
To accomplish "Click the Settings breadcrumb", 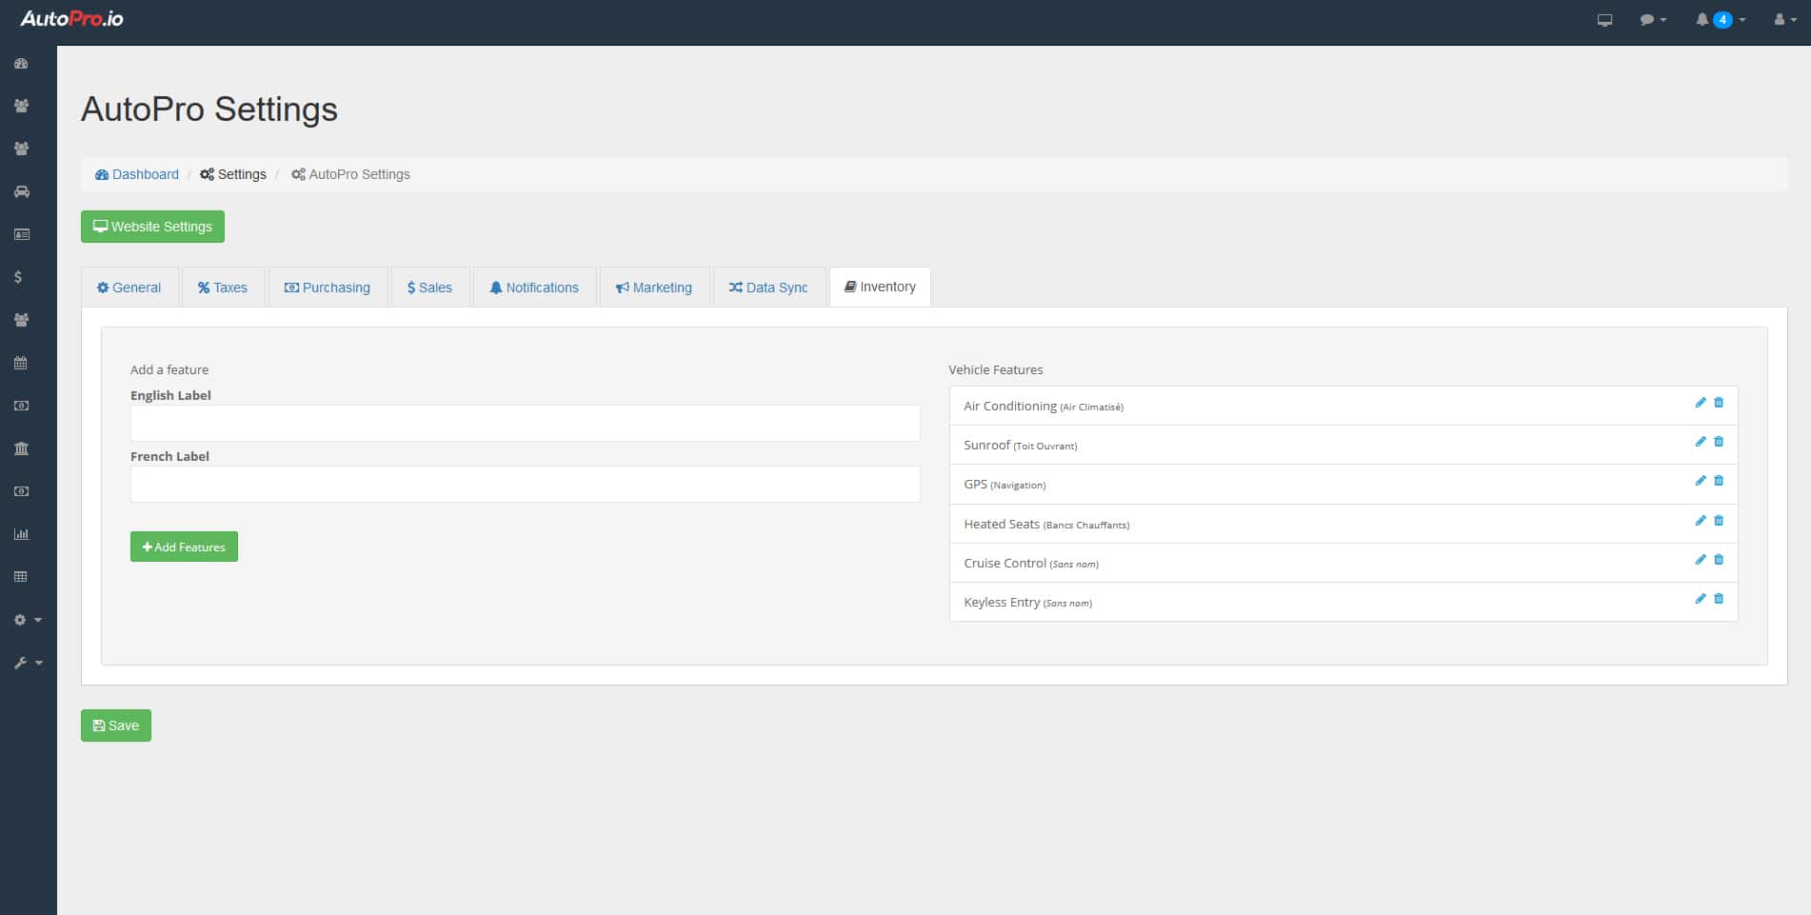I will tap(233, 174).
